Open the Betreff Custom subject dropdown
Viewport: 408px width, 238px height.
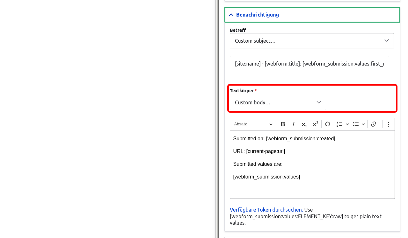(x=312, y=41)
